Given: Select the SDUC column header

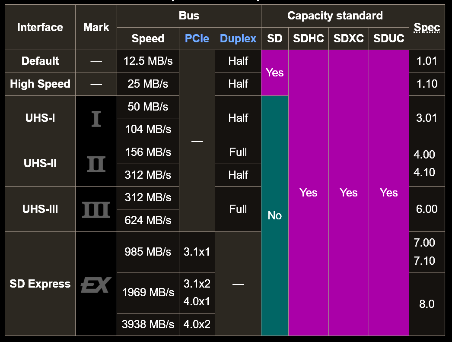Looking at the screenshot, I should [388, 38].
